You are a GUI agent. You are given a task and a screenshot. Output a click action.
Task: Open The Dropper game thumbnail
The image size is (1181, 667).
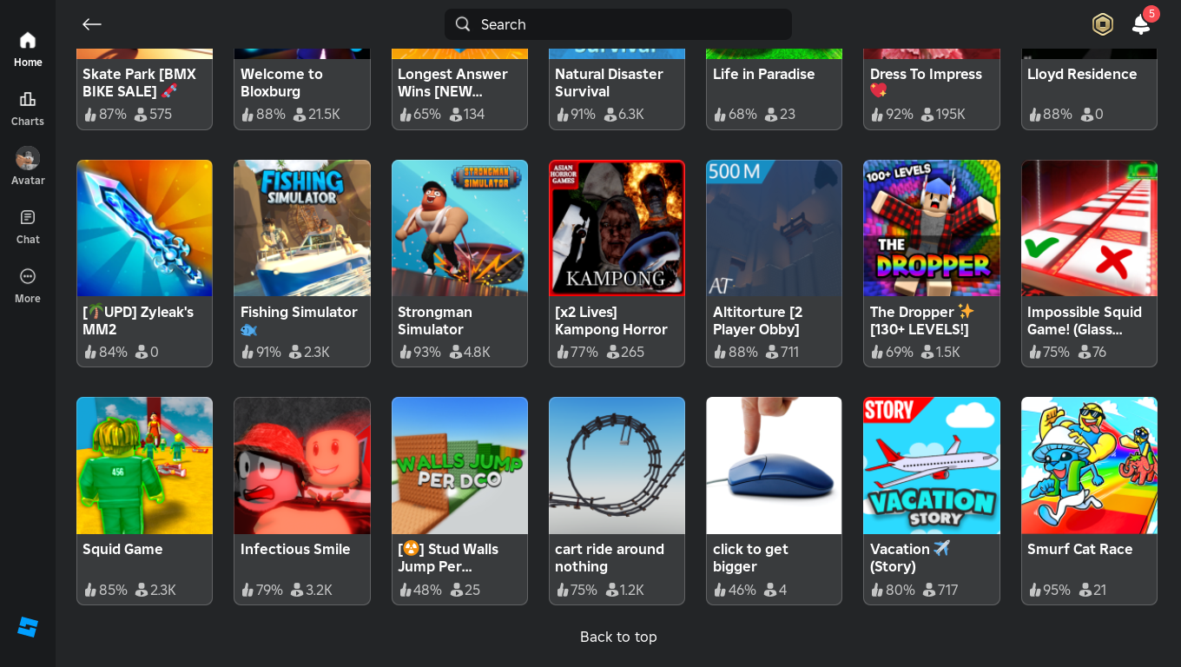pos(932,228)
